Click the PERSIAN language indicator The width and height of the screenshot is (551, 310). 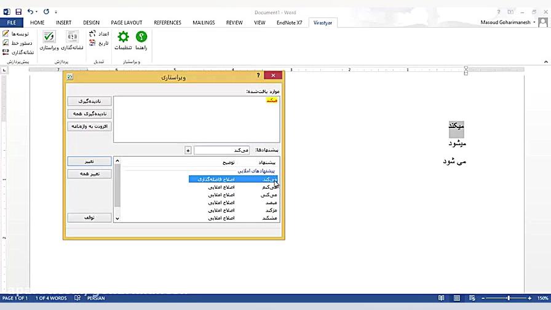(x=96, y=298)
